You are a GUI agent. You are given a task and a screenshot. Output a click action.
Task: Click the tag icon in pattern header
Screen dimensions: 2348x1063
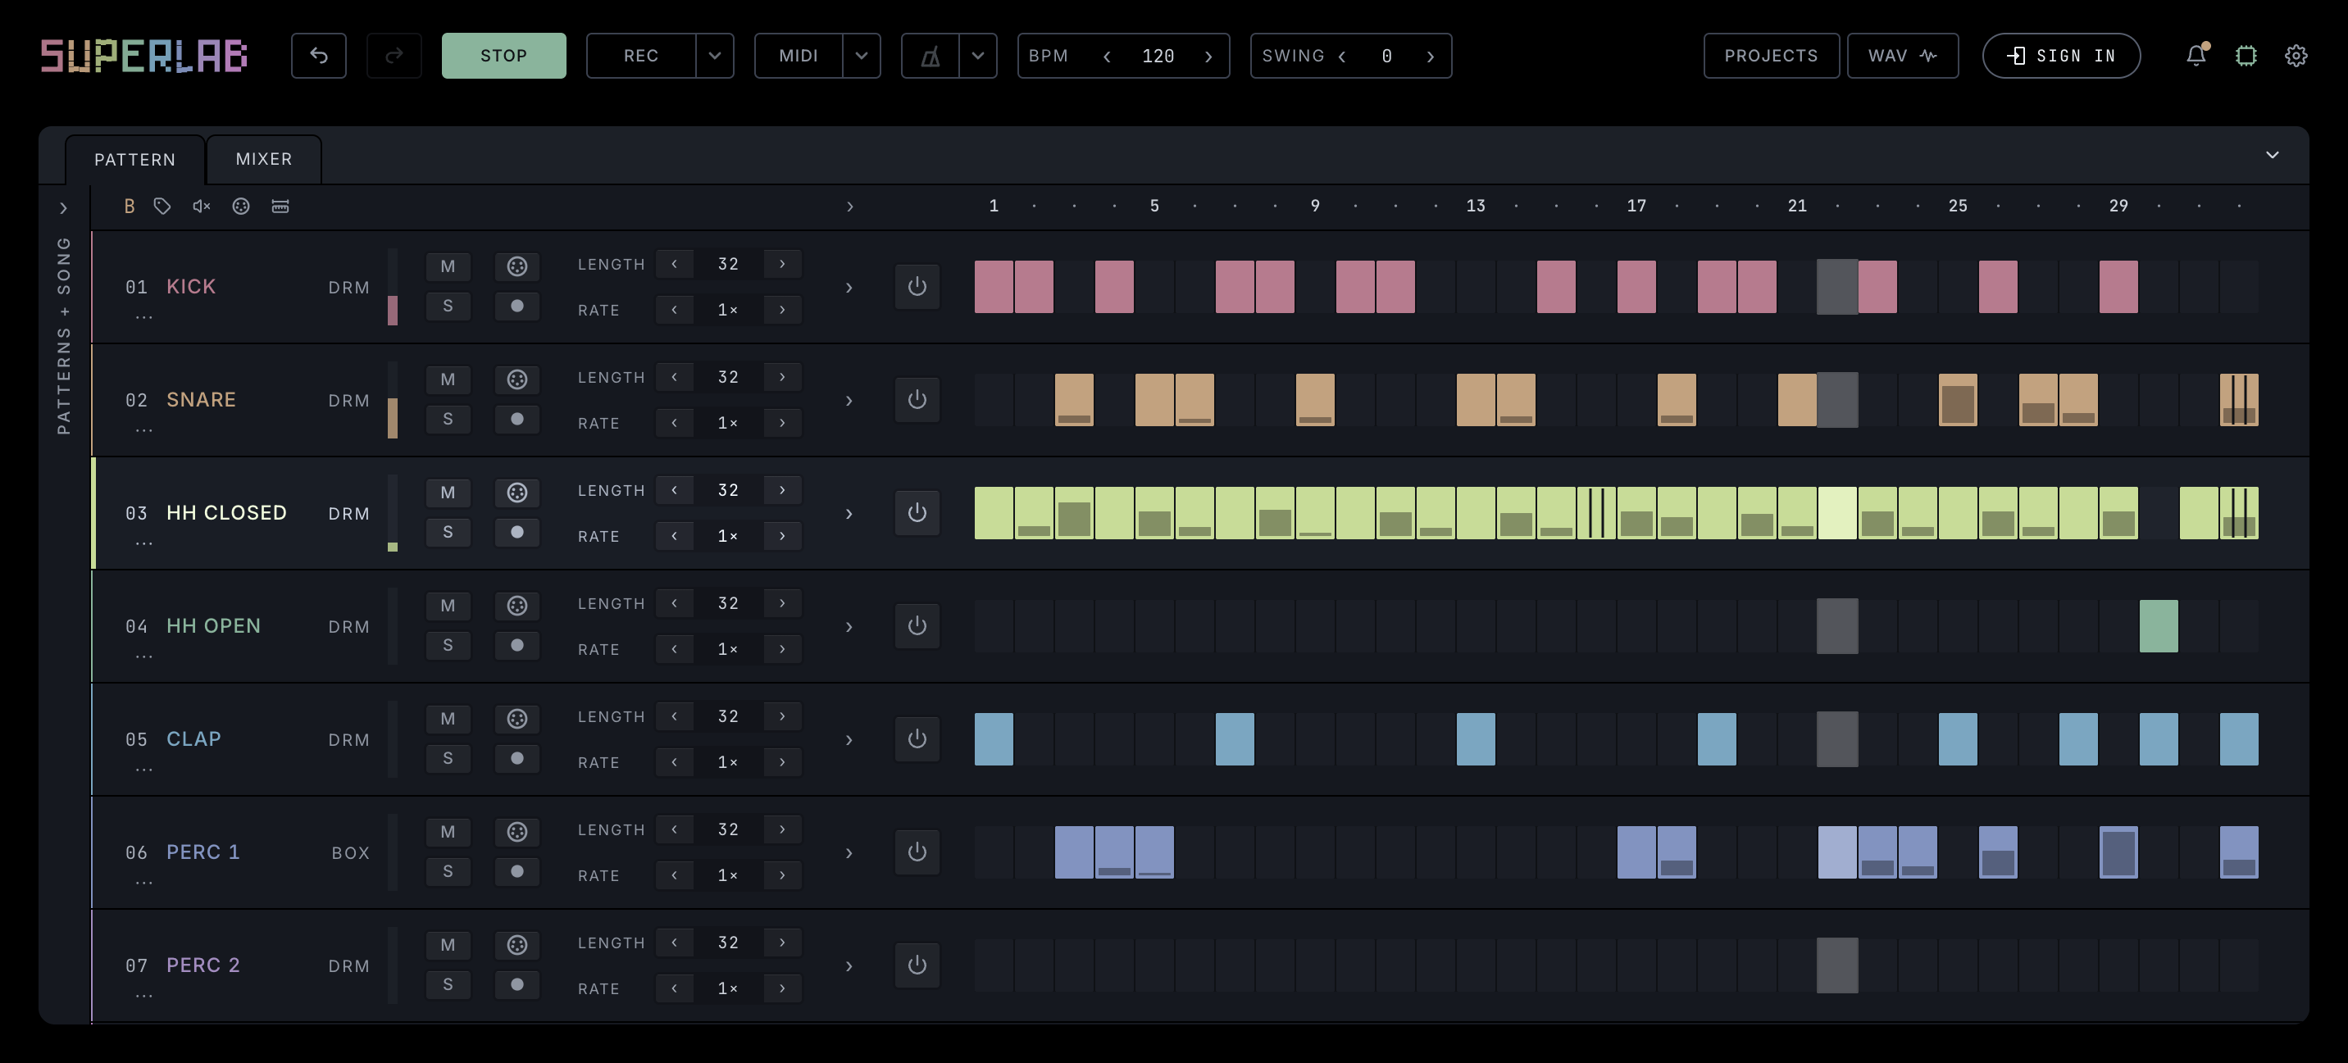coord(162,207)
